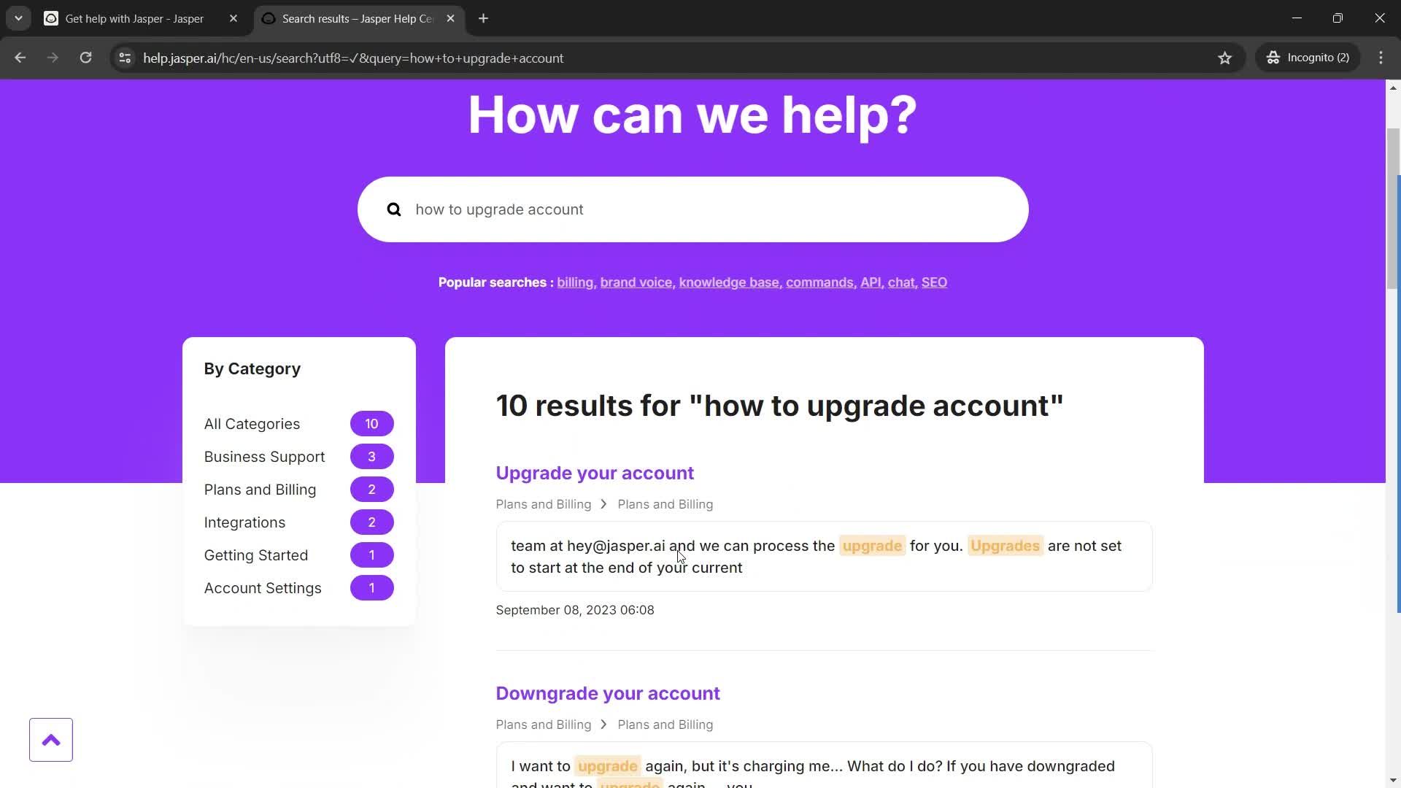Click the search magnifier icon
This screenshot has height=788, width=1401.
click(393, 209)
